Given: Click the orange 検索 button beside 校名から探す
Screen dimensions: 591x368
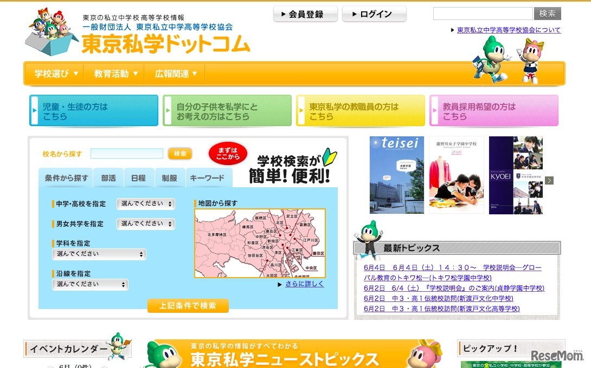Looking at the screenshot, I should click(x=180, y=154).
